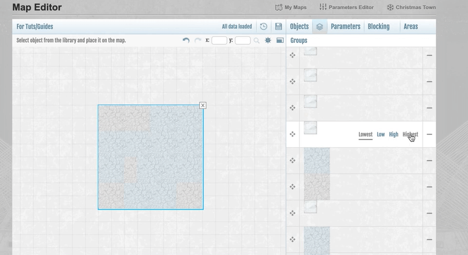Set layer priority to High
The width and height of the screenshot is (468, 255).
[393, 134]
